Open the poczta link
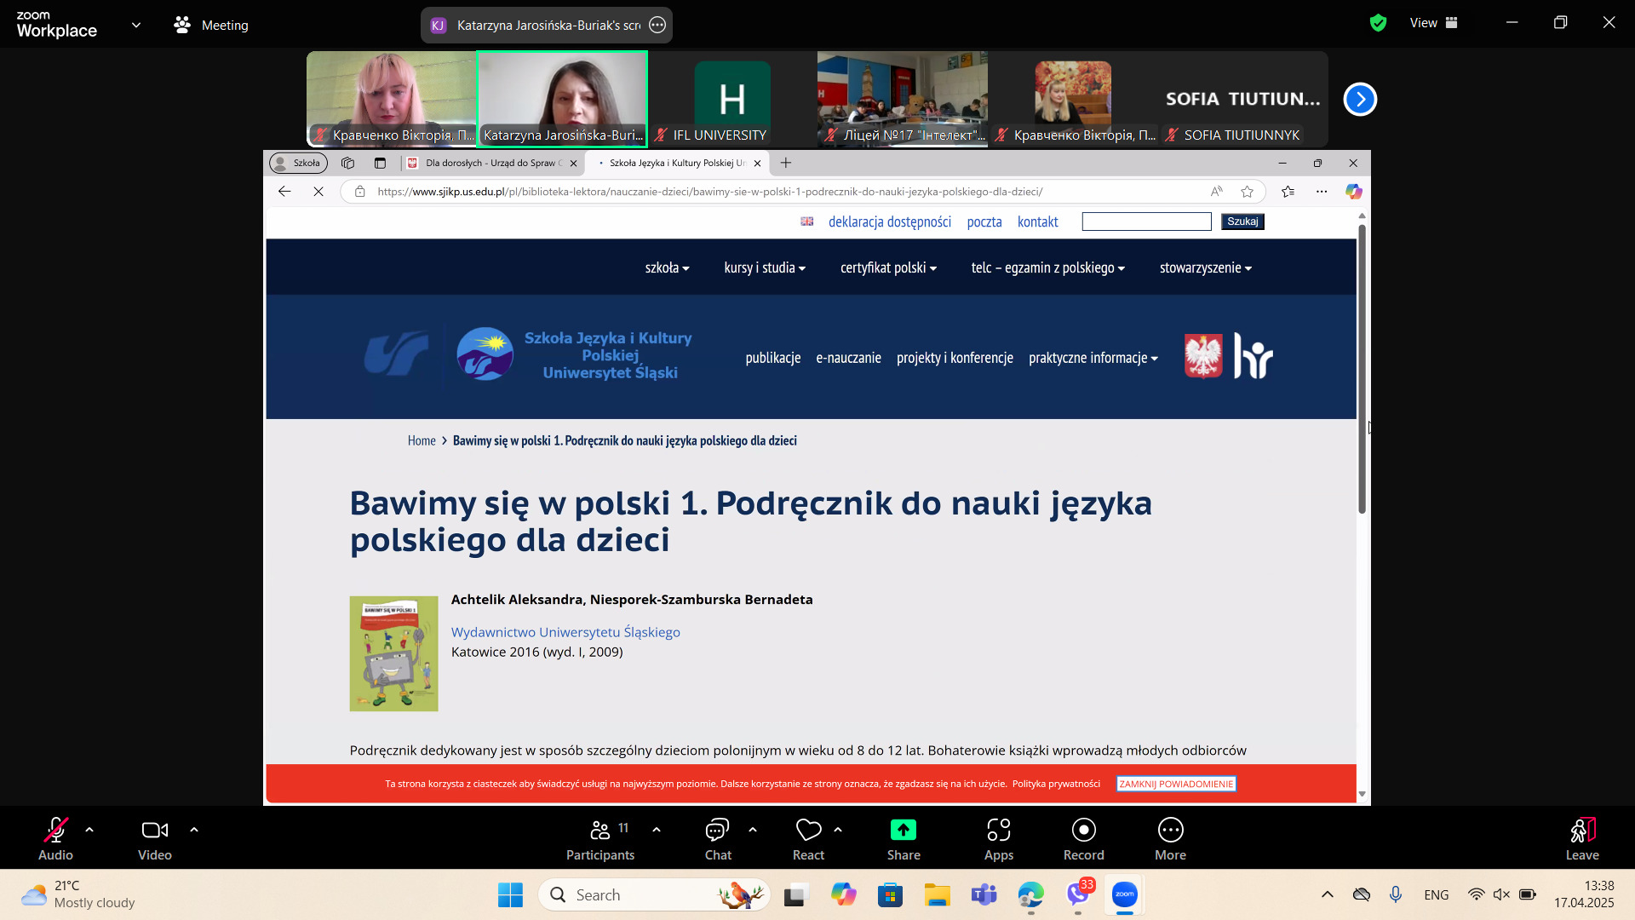The image size is (1635, 920). click(984, 221)
